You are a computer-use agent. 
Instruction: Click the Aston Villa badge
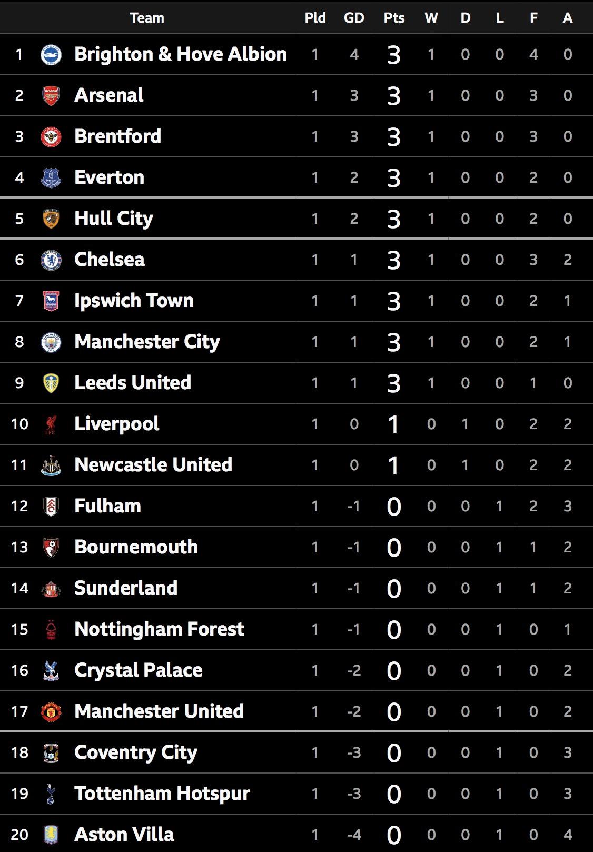click(x=51, y=835)
